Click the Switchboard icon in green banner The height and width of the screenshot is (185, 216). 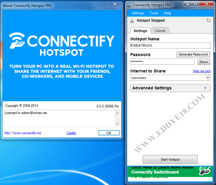click(x=205, y=171)
